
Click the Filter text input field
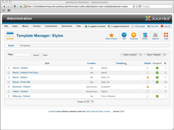(22, 55)
